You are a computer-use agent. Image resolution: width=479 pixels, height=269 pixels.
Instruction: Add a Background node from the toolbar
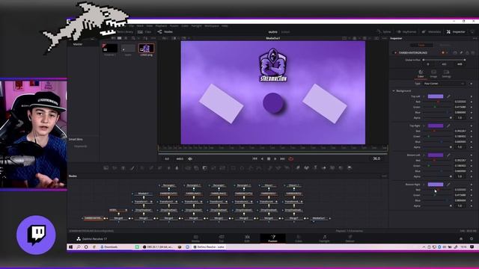106,167
